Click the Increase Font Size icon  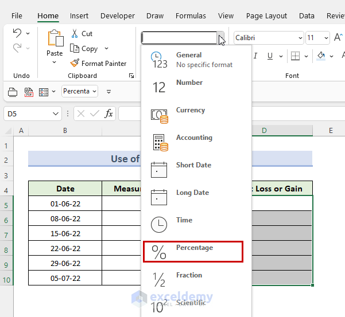pyautogui.click(x=338, y=37)
